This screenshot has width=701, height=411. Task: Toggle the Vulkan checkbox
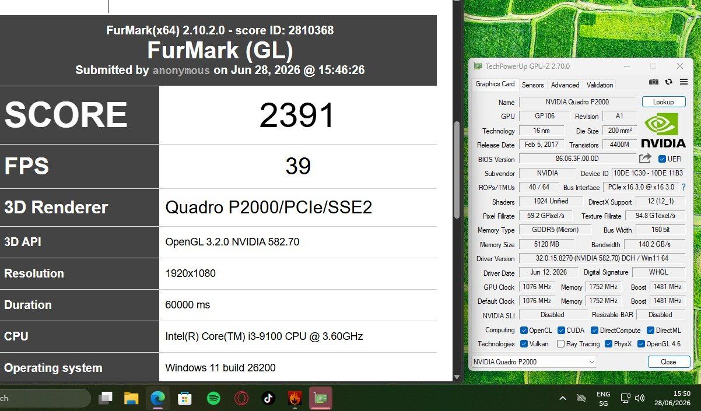[524, 344]
